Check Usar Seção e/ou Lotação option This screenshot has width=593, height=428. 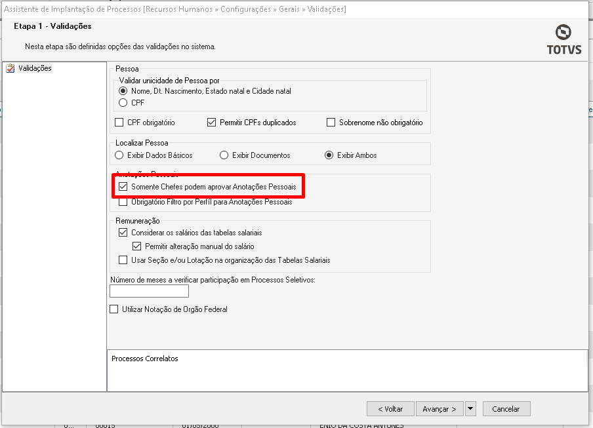[123, 260]
